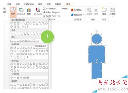
Task: Select the cube shape
Action: pyautogui.click(x=12, y=54)
